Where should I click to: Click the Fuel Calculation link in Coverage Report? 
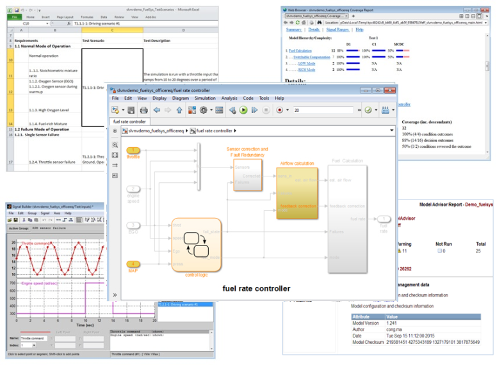click(300, 50)
